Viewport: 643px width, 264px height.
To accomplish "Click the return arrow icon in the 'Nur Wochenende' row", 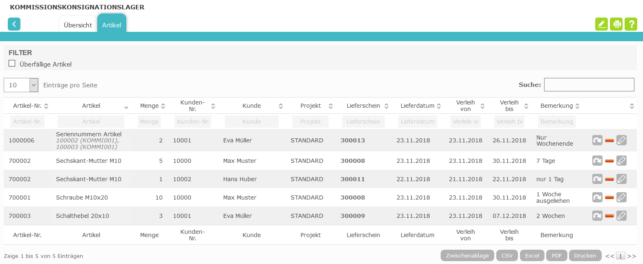I will [x=597, y=140].
